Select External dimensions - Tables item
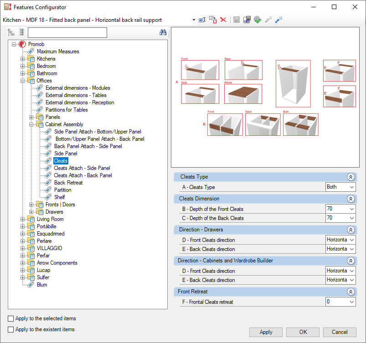366x343 pixels. 76,95
